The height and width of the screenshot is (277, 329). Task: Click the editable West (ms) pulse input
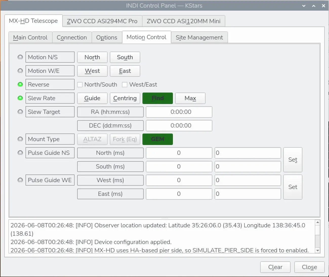[x=248, y=180]
